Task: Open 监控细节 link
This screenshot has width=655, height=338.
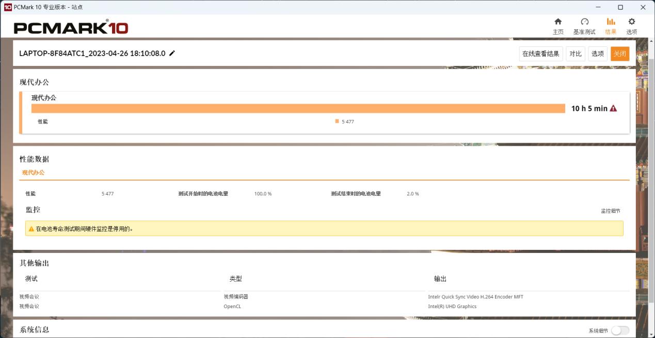Action: [x=610, y=211]
